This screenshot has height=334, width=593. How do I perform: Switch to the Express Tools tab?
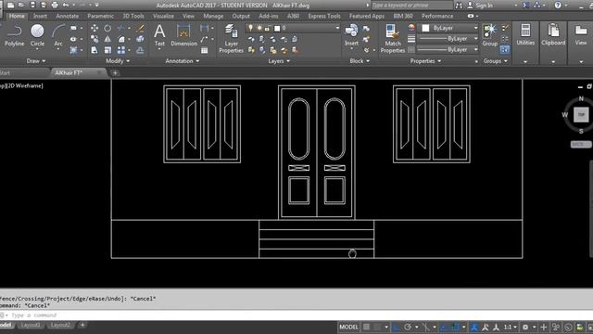point(324,16)
